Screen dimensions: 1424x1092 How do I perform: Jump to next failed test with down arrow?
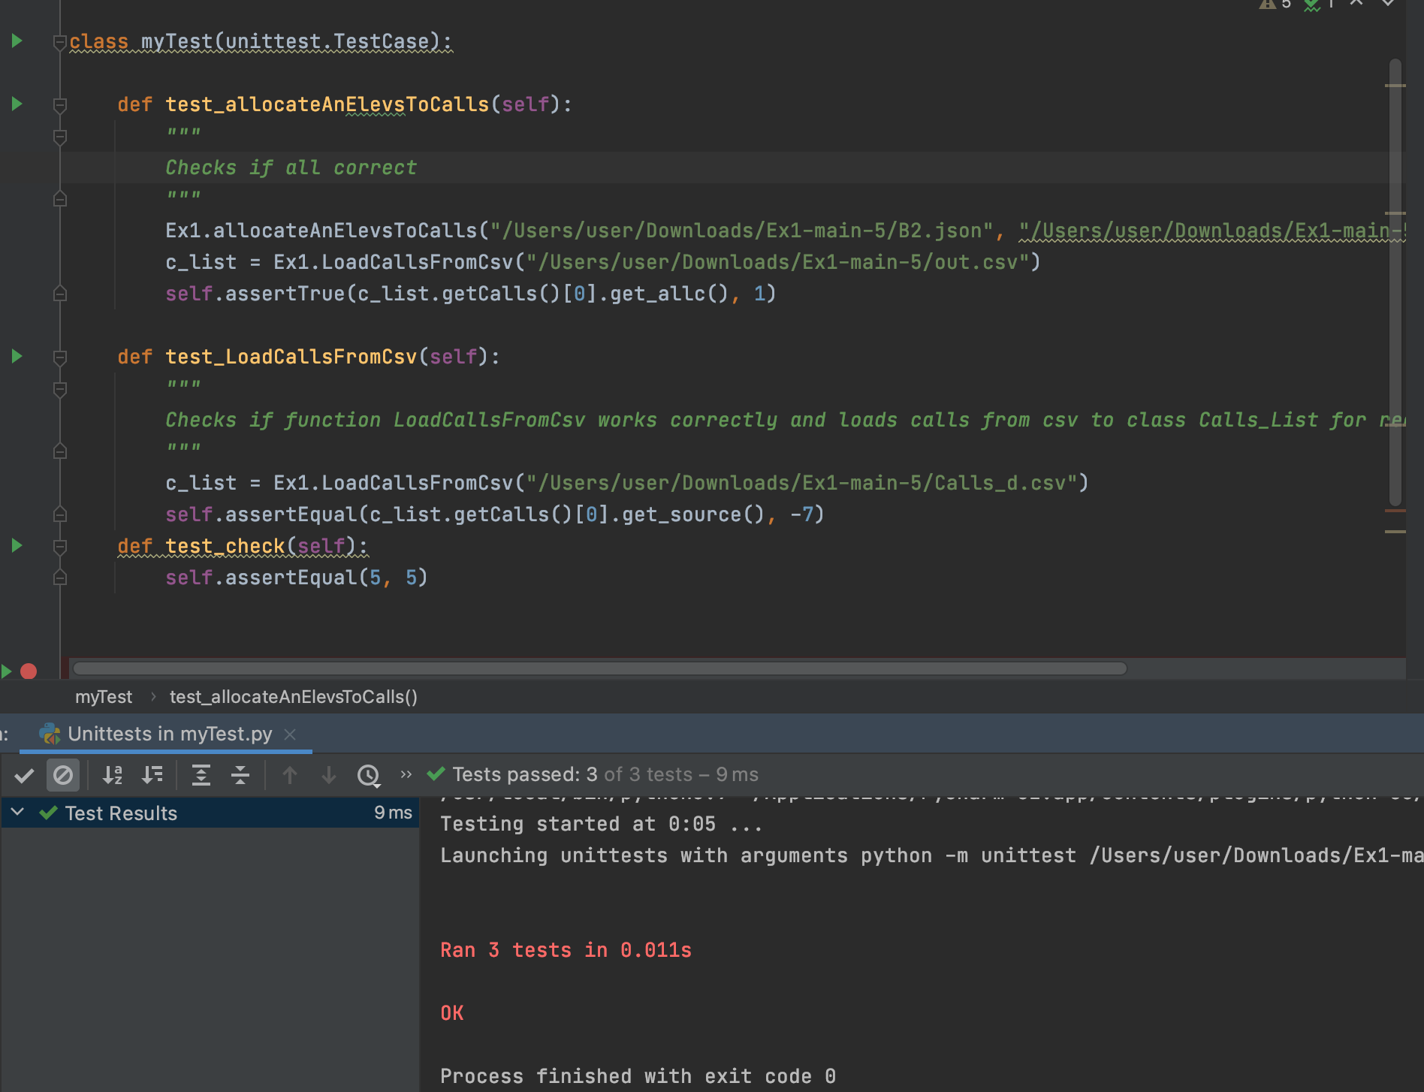point(328,774)
